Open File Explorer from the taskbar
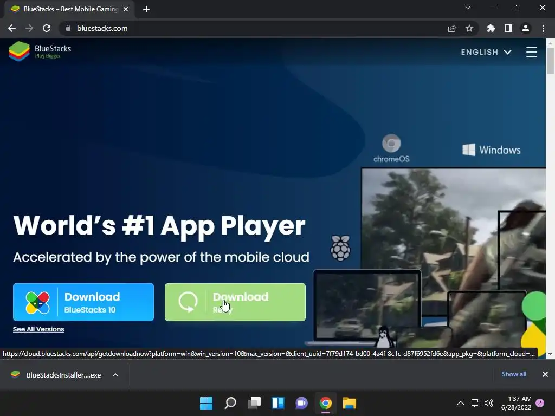 point(350,403)
